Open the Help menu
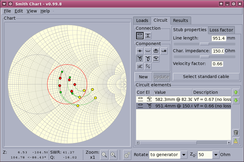The width and height of the screenshot is (244, 162). [45, 11]
